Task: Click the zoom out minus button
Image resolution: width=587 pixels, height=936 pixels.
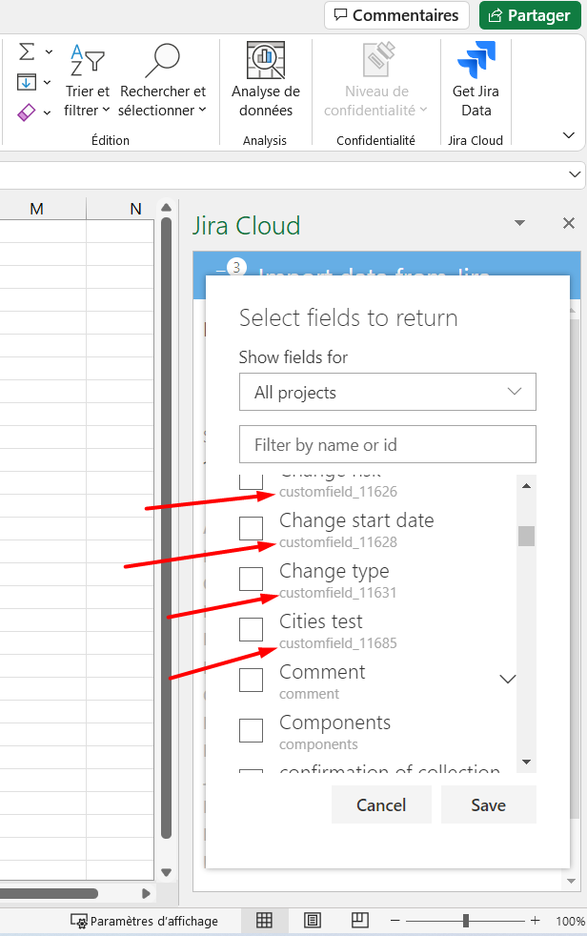Action: tap(395, 921)
